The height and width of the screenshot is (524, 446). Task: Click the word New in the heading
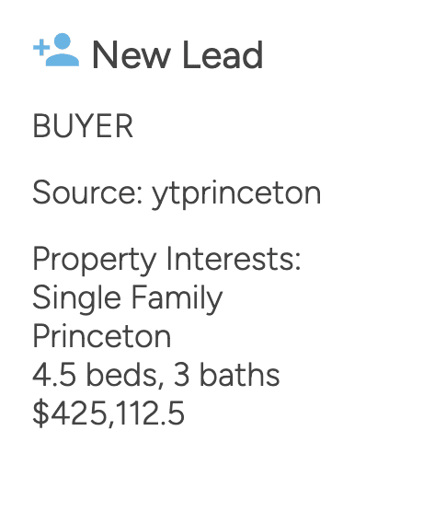(x=132, y=55)
